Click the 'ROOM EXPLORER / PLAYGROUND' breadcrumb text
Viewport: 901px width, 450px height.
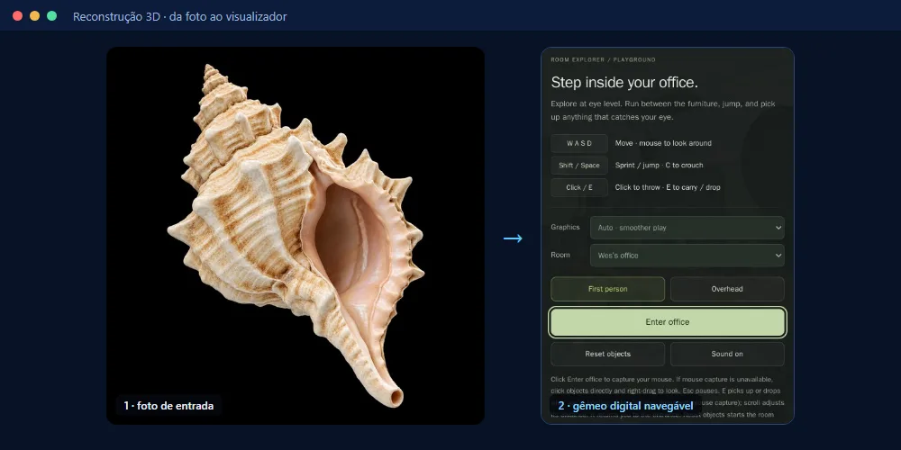[x=603, y=59]
